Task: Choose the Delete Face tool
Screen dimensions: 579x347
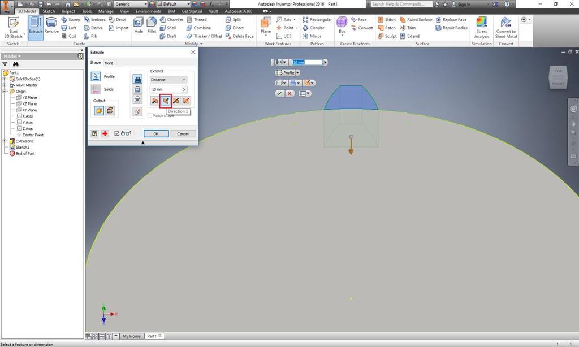Action: 239,36
